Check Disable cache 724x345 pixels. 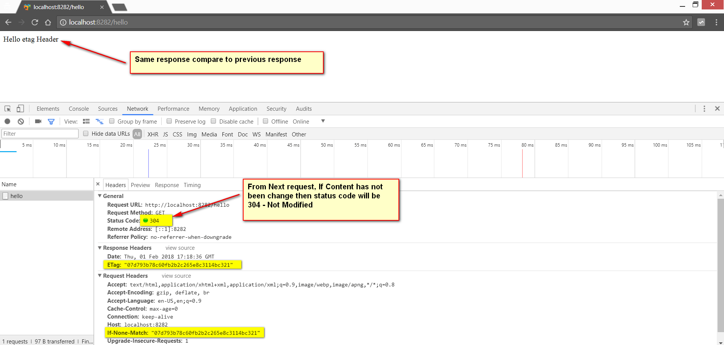[x=213, y=121]
